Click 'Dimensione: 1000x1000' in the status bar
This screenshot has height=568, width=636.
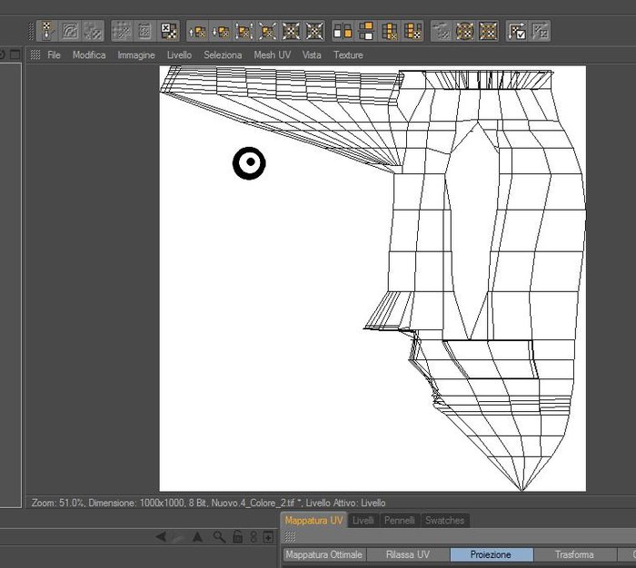(137, 503)
